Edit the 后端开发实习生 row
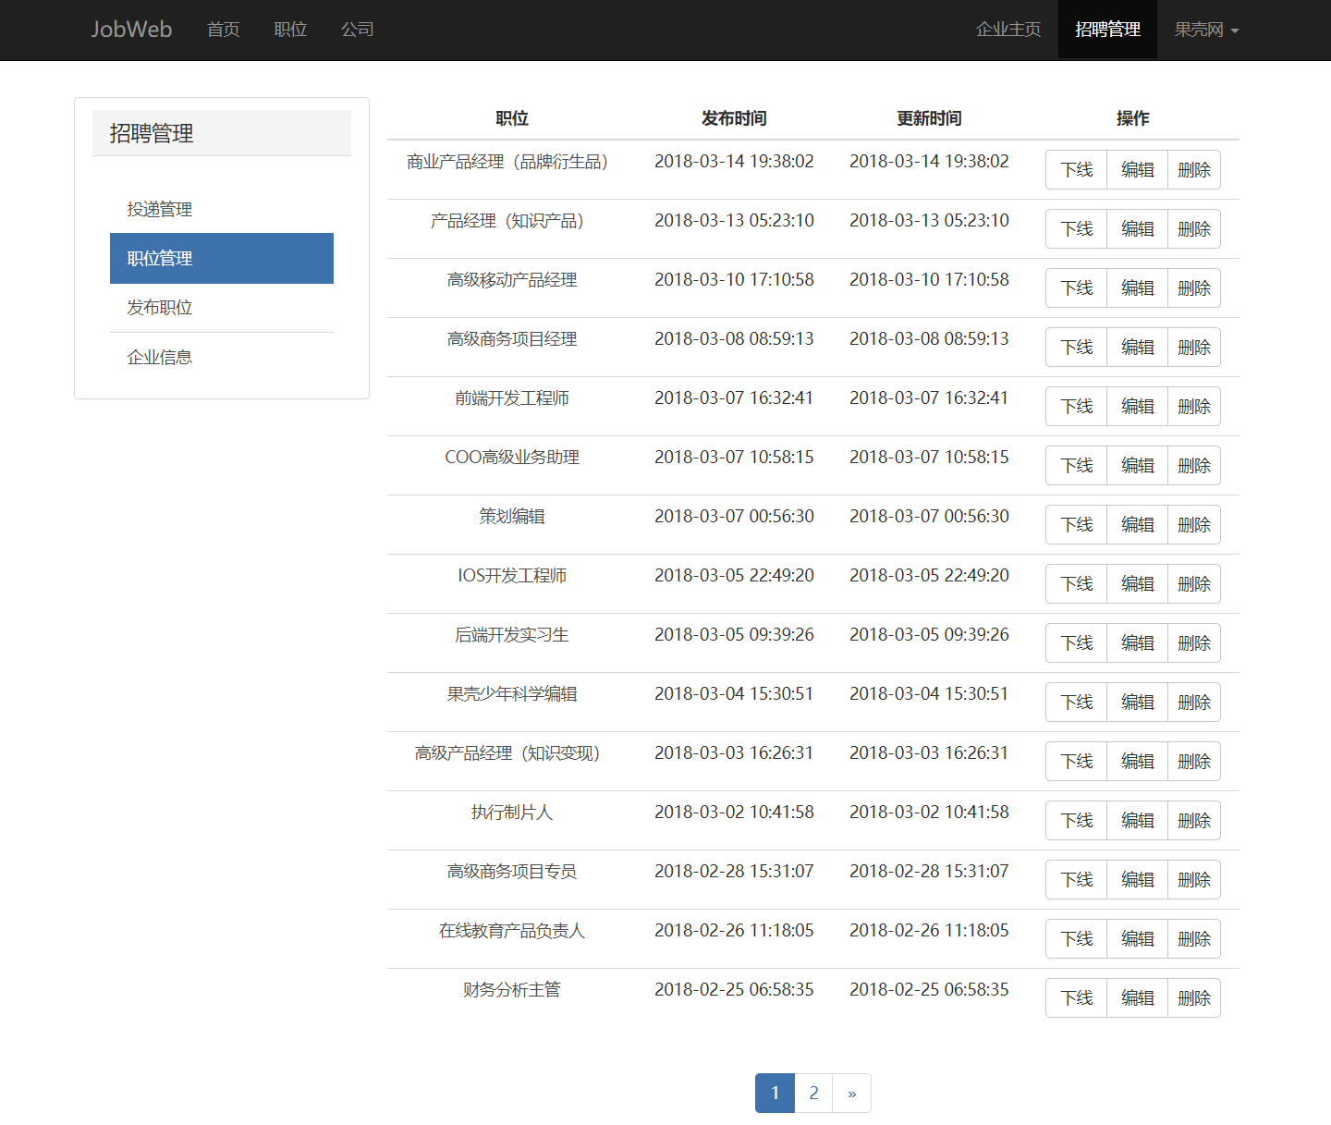This screenshot has height=1125, width=1331. 1137,643
